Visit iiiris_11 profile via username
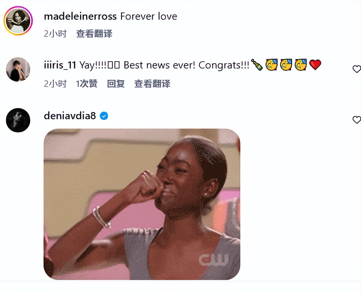This screenshot has height=292, width=361. coord(60,65)
